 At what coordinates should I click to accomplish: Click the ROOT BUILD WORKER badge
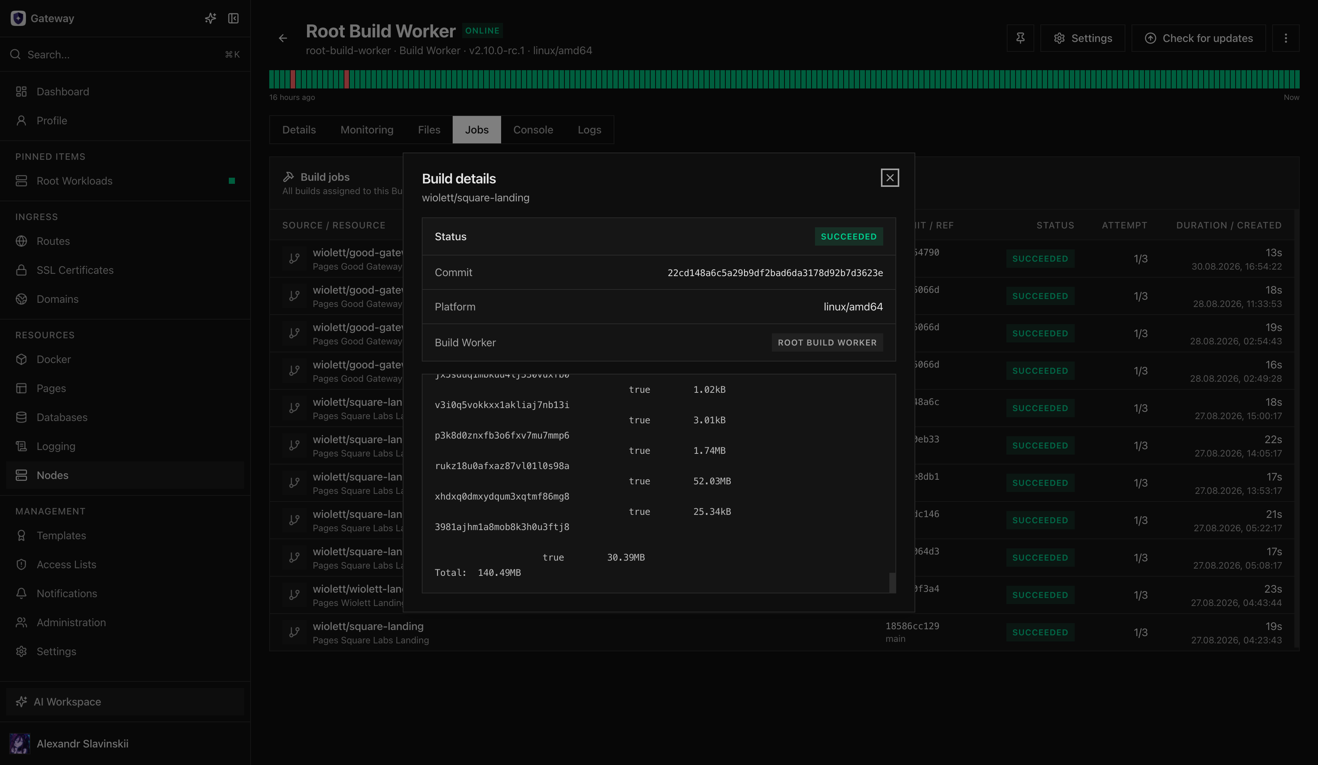point(827,342)
